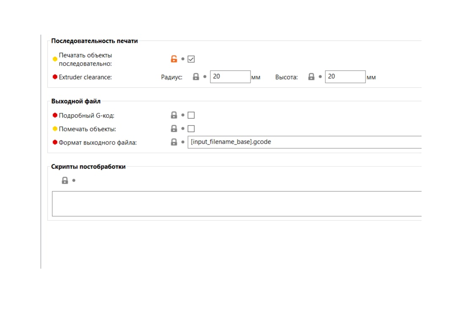Click Радиус input field with 20
This screenshot has height=335, width=474.
pyautogui.click(x=230, y=77)
